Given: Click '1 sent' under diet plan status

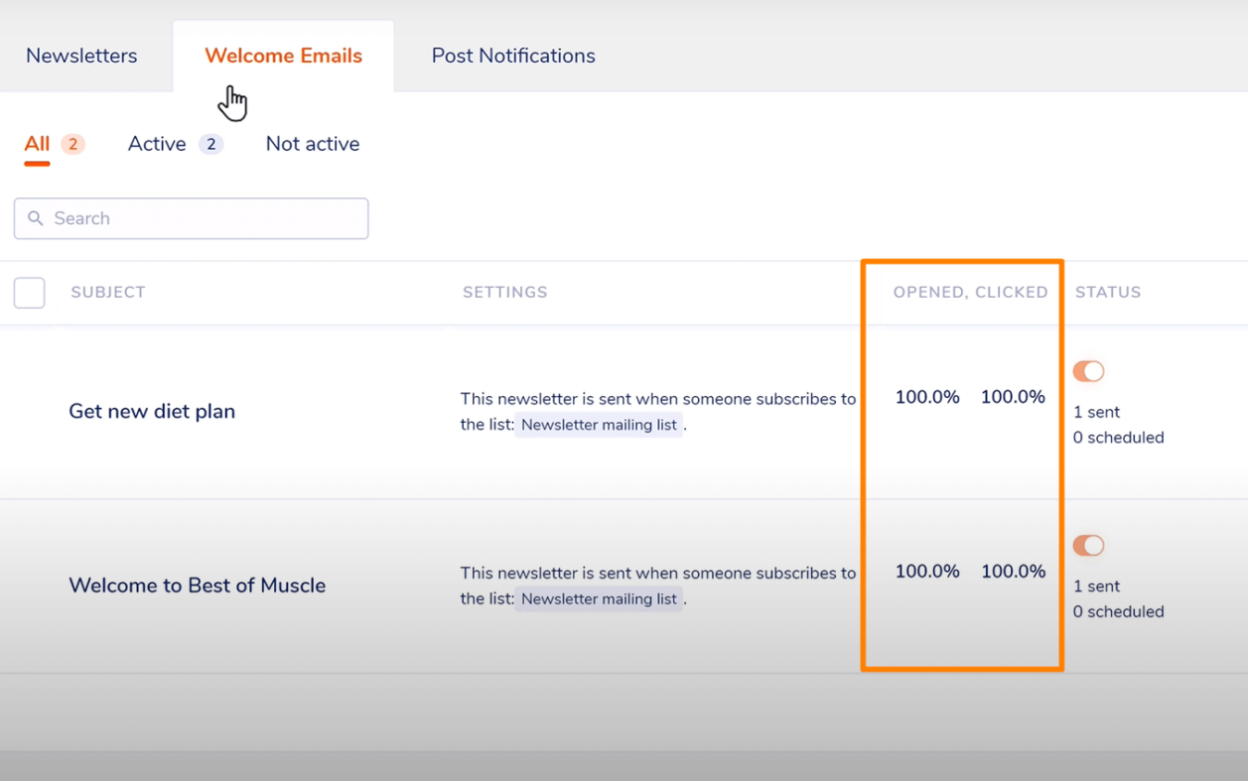Looking at the screenshot, I should [x=1096, y=412].
